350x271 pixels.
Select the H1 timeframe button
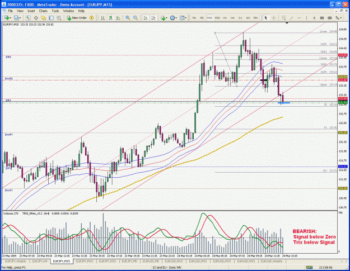(x=225, y=18)
